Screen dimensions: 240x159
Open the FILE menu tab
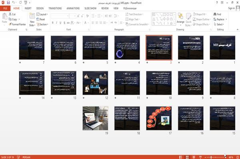pyautogui.click(x=5, y=8)
